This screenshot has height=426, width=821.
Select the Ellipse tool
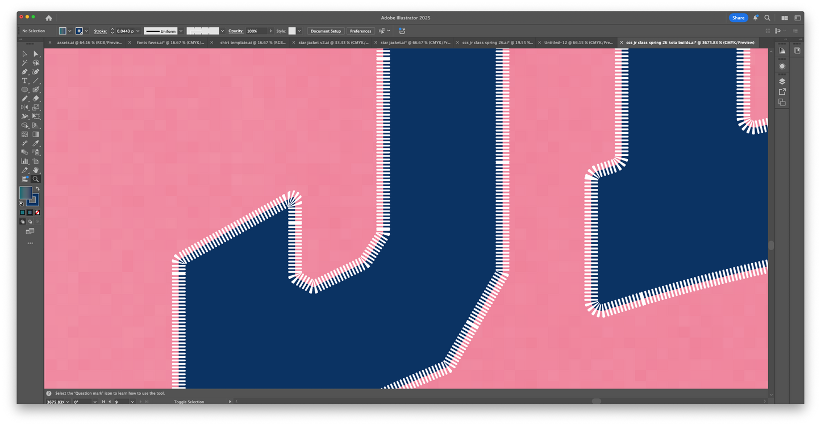[24, 90]
